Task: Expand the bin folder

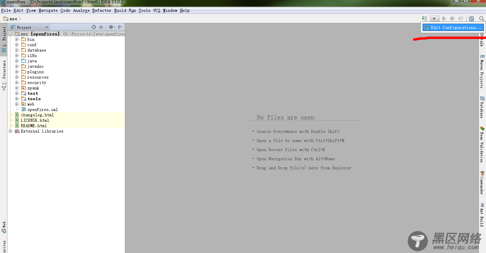Action: pyautogui.click(x=17, y=39)
